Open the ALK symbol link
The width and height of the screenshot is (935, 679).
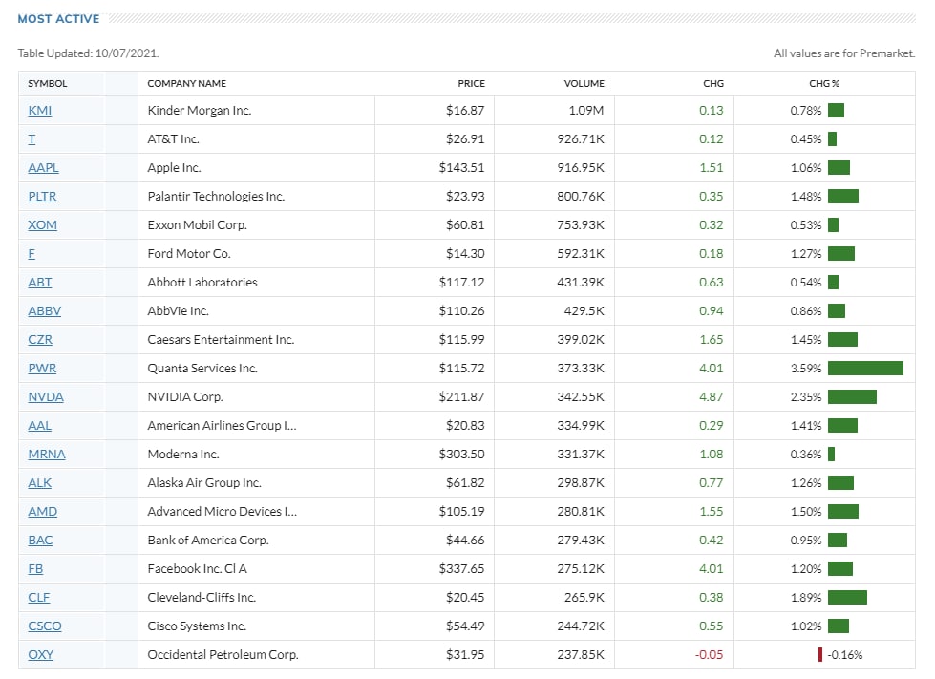click(39, 482)
